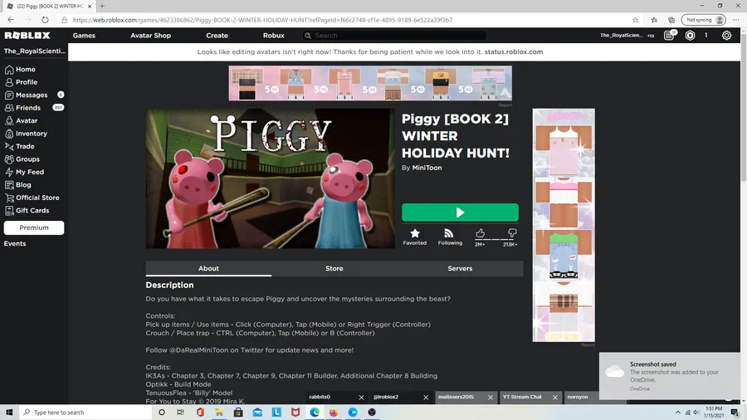This screenshot has width=747, height=420.
Task: Open Avatar Shop in the top bar
Action: (x=150, y=36)
